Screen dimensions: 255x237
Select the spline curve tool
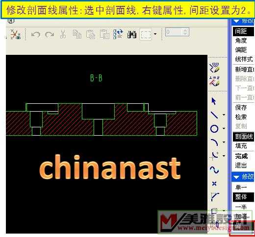click(x=214, y=170)
